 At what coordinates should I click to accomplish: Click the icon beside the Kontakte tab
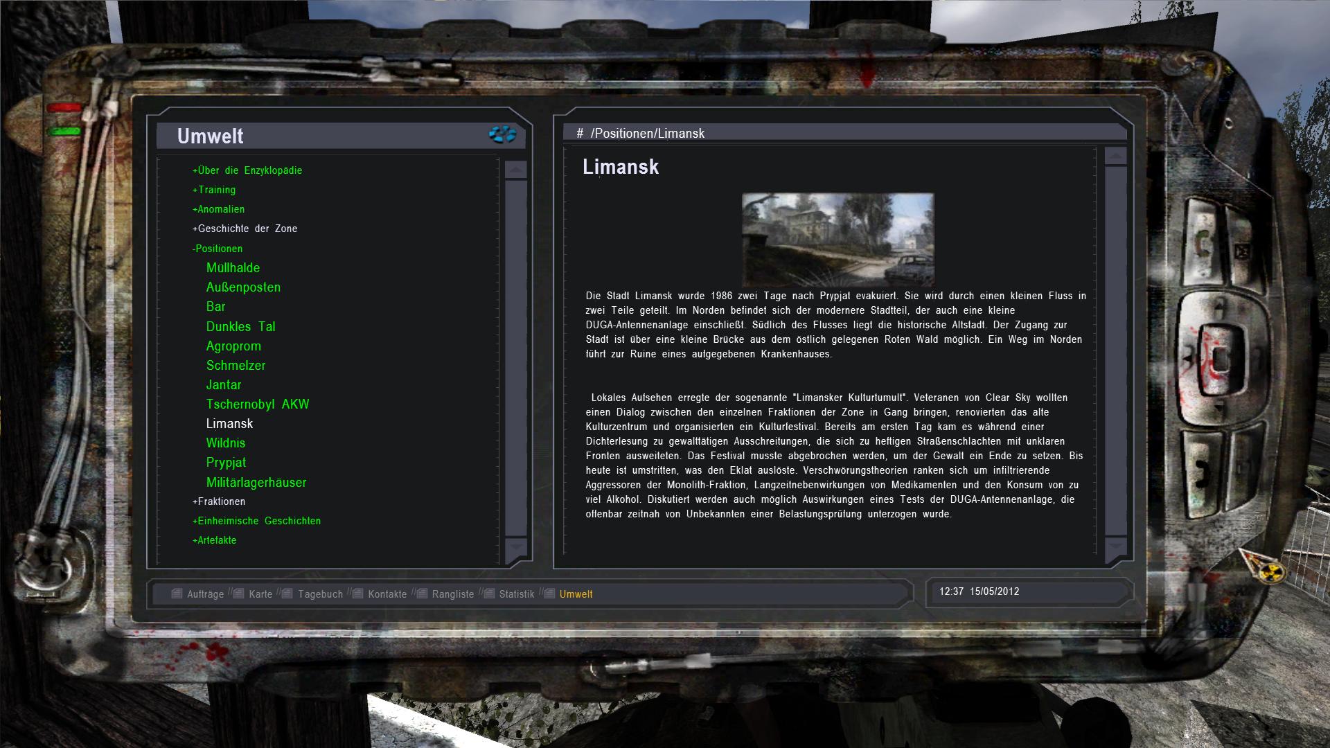pyautogui.click(x=357, y=594)
